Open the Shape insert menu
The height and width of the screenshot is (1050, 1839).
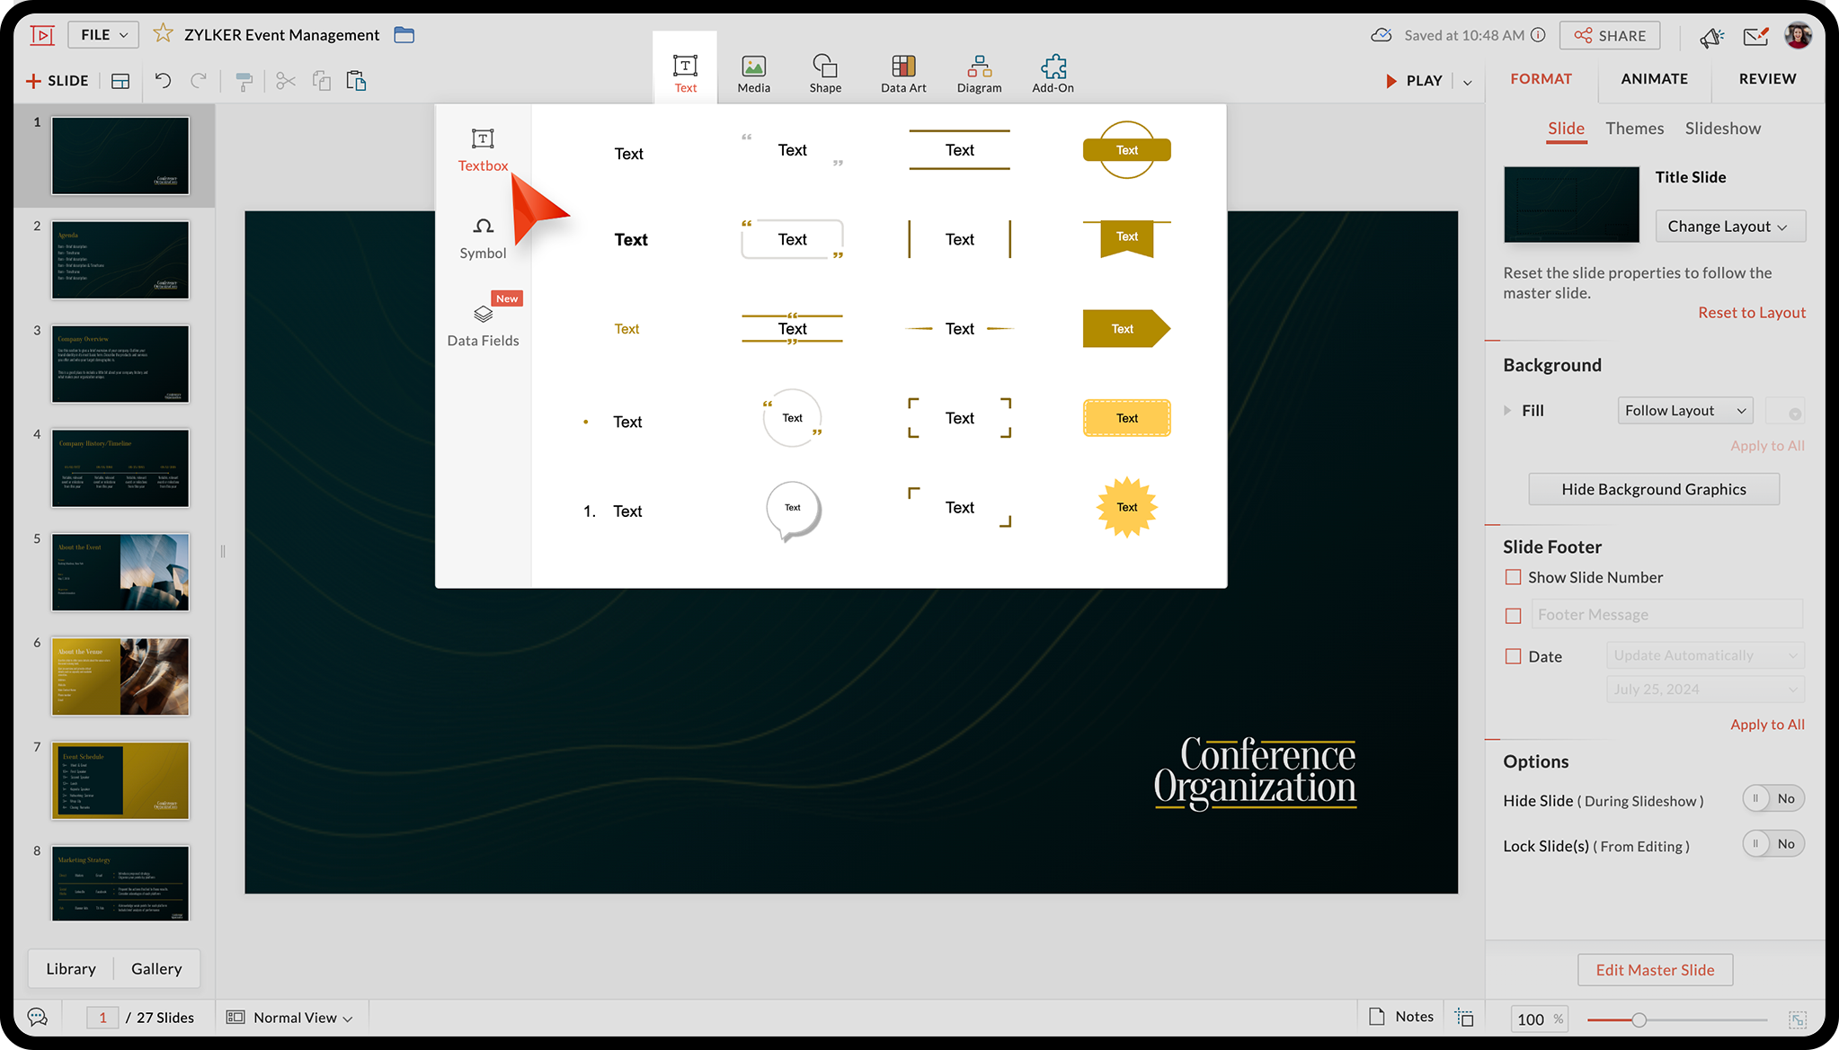pos(824,73)
